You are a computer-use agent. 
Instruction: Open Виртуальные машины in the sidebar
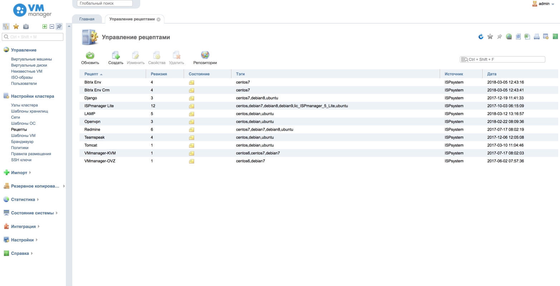[x=31, y=59]
